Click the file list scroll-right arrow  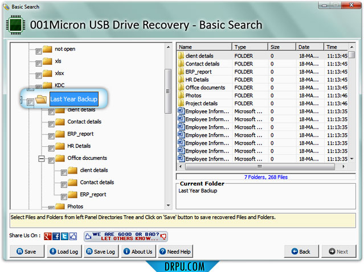(343, 167)
